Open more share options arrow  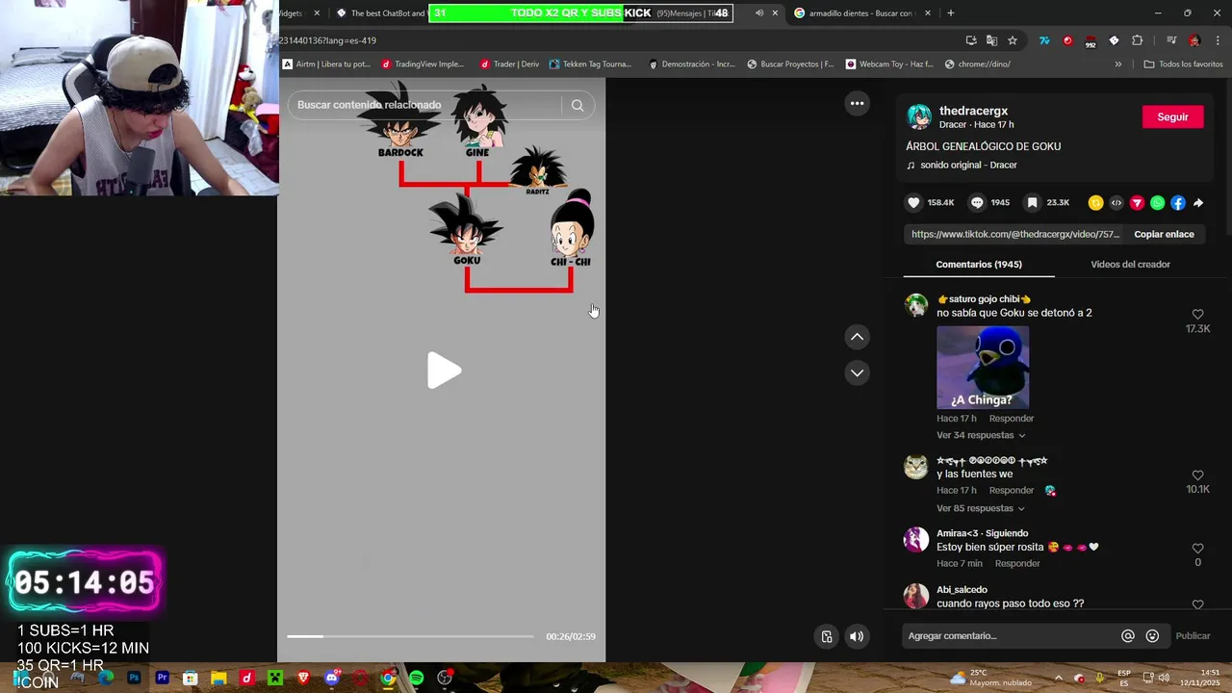coord(1198,203)
